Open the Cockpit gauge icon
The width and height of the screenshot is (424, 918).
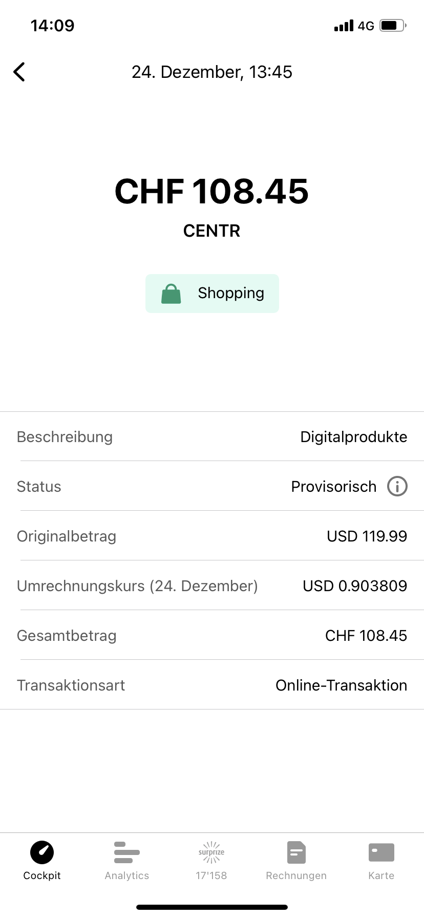[x=42, y=852]
